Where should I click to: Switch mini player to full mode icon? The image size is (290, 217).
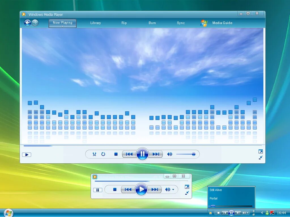tap(187, 187)
